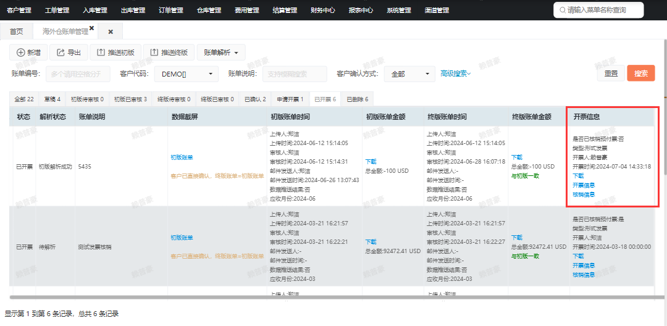This screenshot has height=326, width=667.
Task: Open the 订单管理 menu
Action: 171,10
